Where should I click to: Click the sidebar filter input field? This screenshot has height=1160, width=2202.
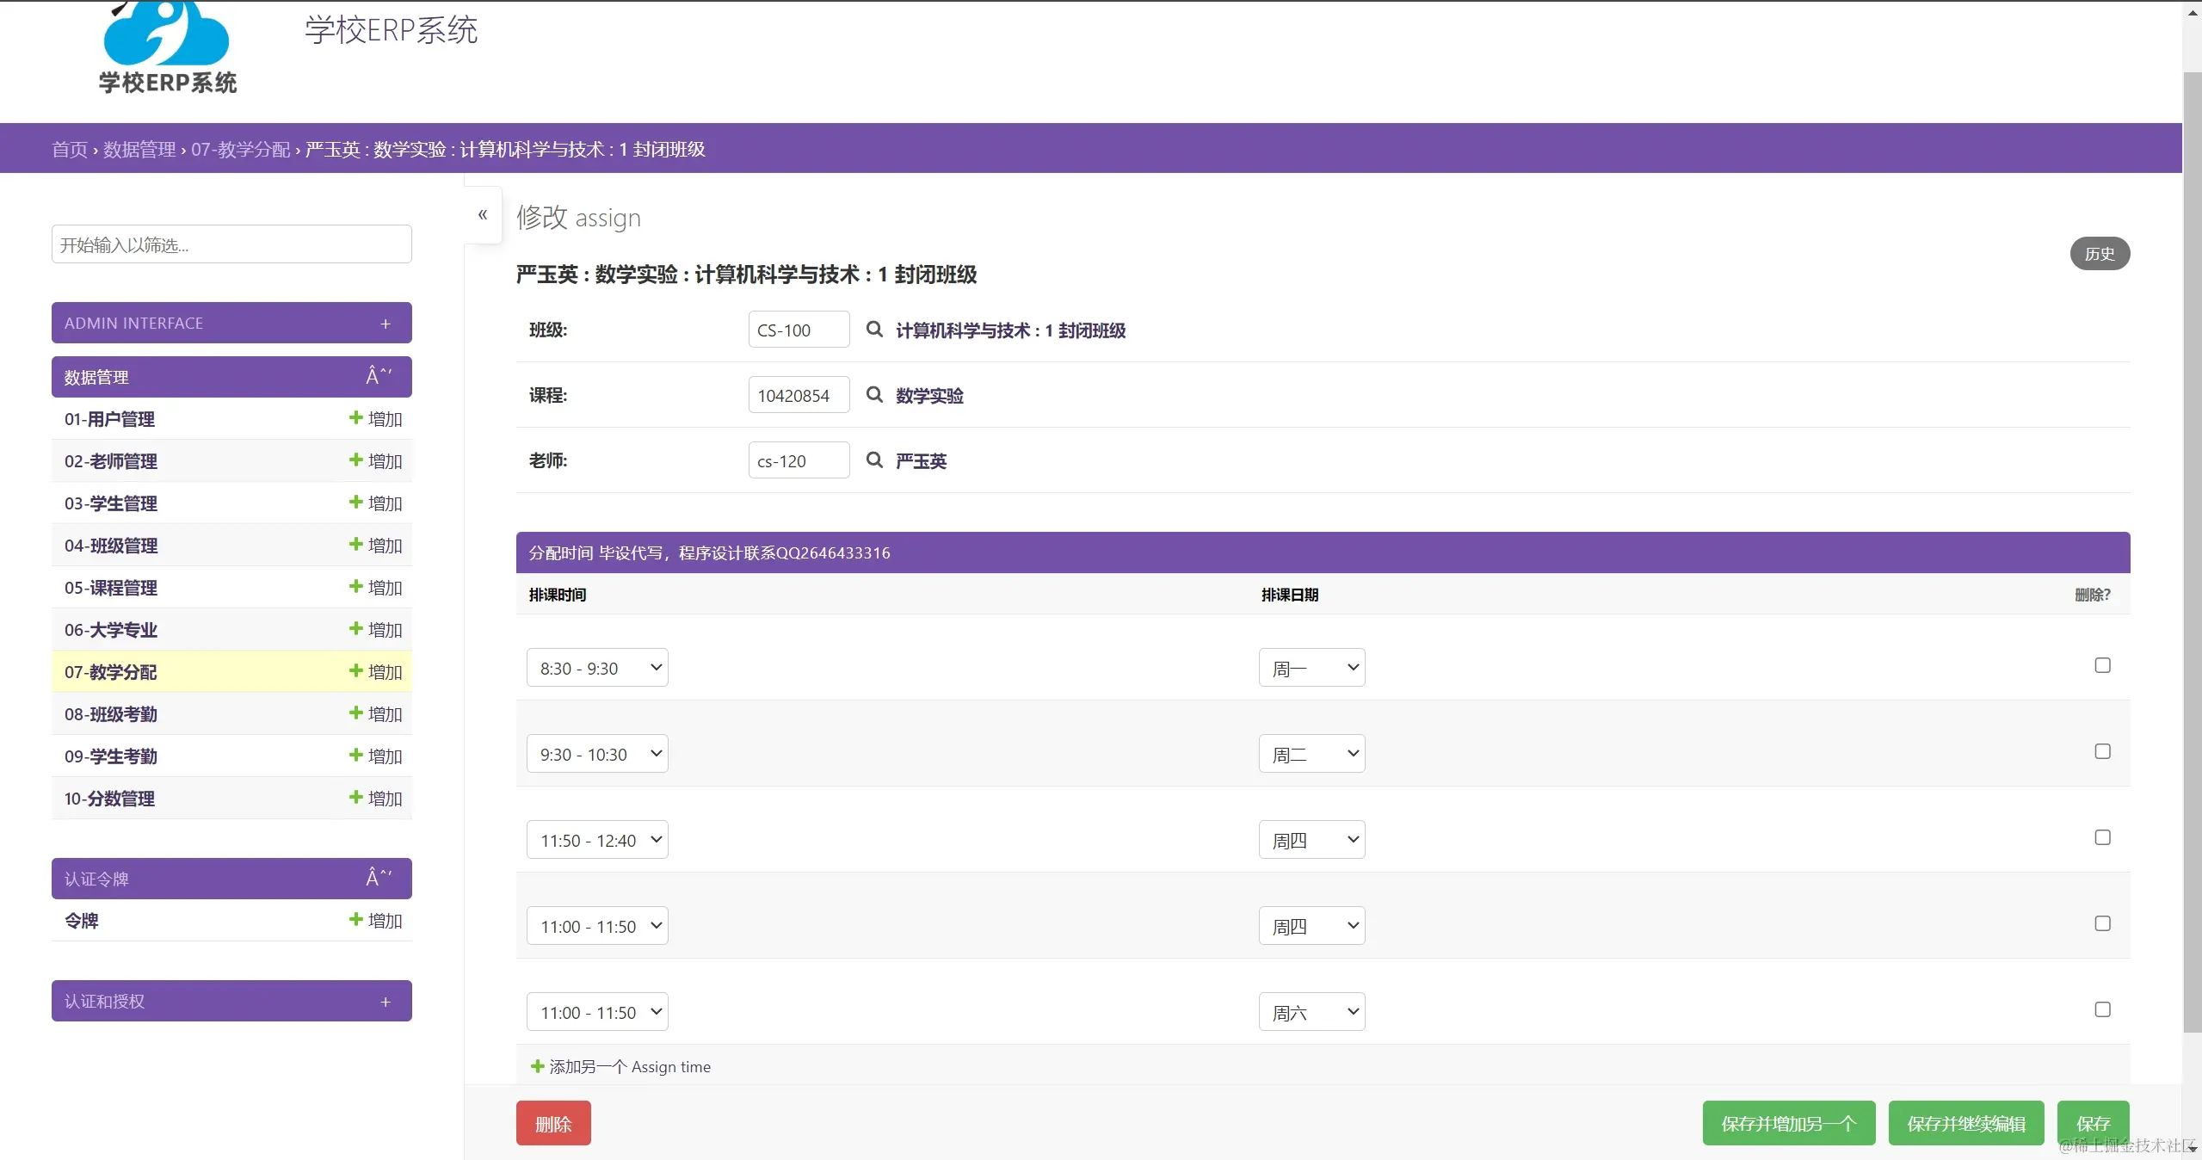[x=231, y=245]
